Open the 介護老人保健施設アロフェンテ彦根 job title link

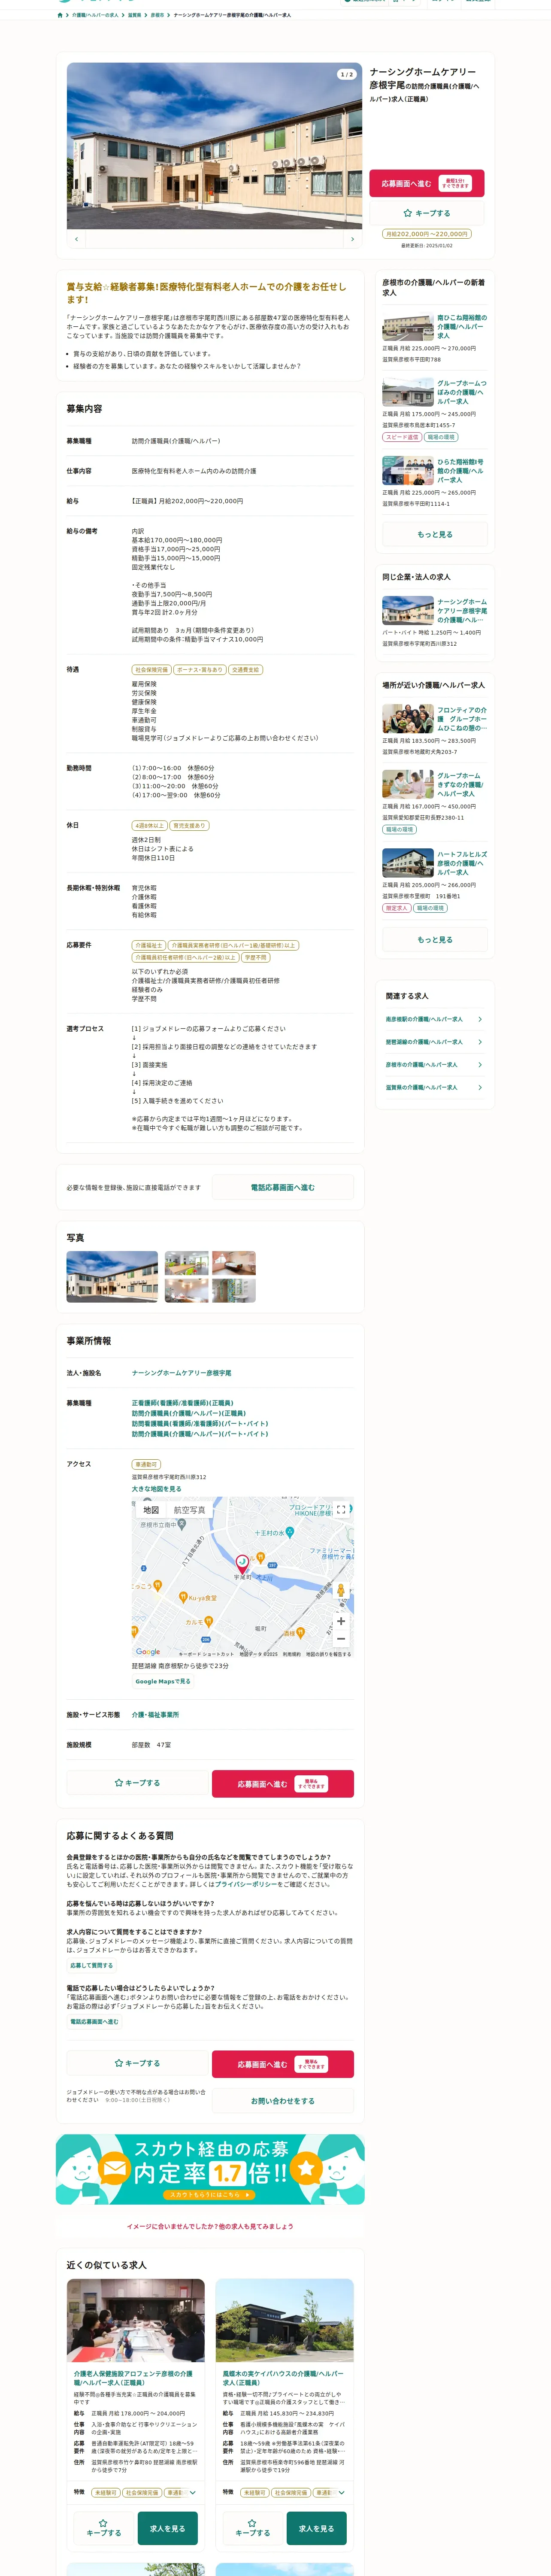133,2378
